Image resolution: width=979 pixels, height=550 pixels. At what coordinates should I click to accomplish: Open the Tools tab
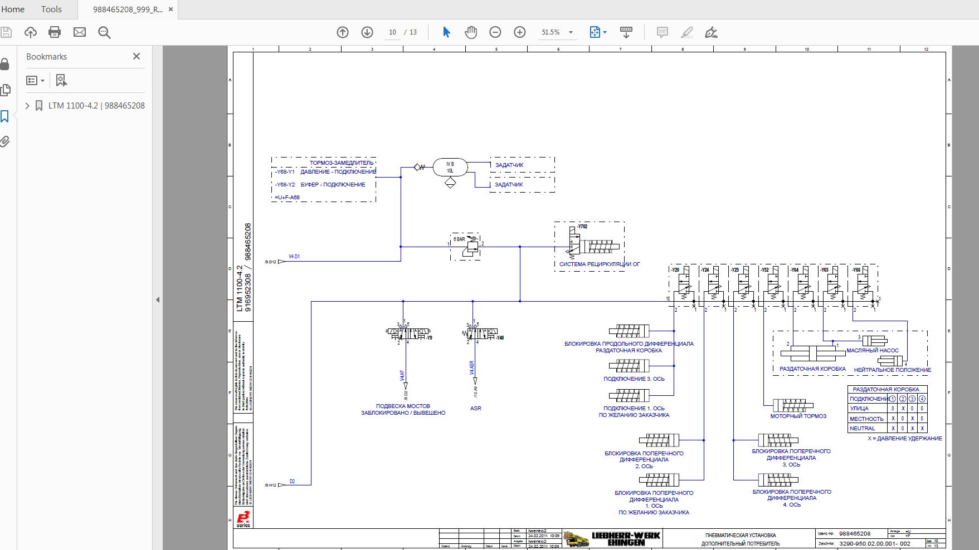[51, 9]
